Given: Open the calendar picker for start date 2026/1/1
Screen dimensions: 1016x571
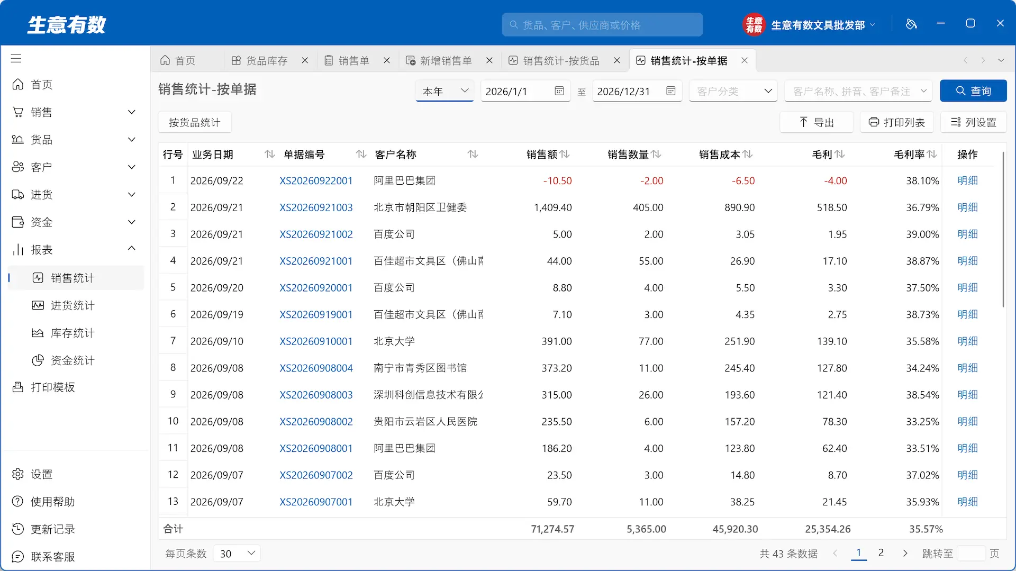Looking at the screenshot, I should coord(559,91).
